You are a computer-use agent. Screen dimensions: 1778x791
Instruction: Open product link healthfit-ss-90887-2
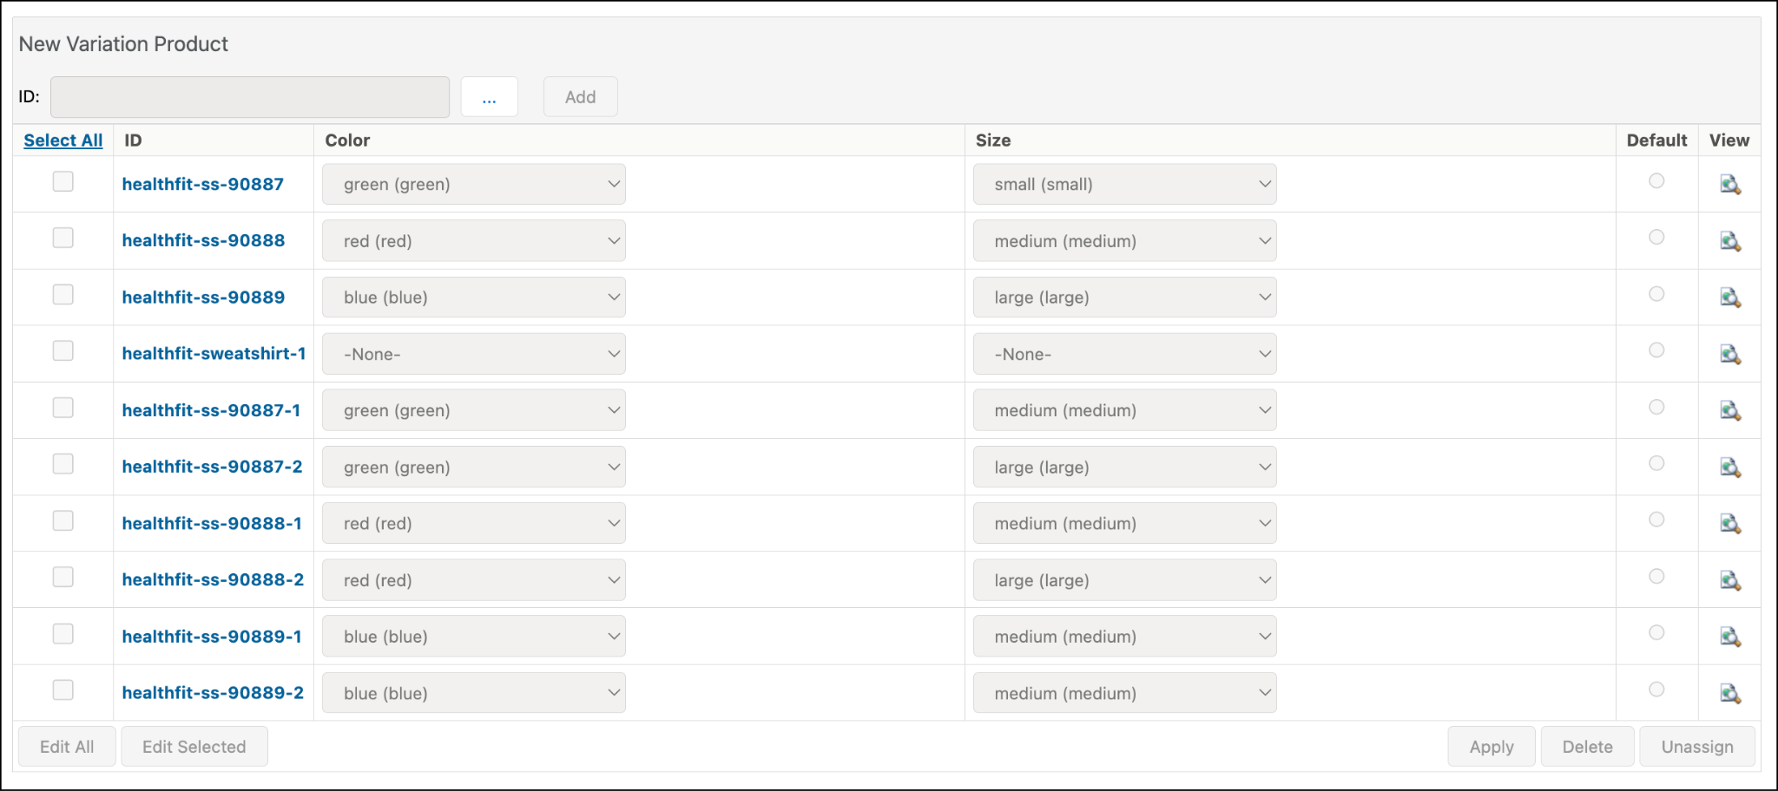pyautogui.click(x=212, y=467)
